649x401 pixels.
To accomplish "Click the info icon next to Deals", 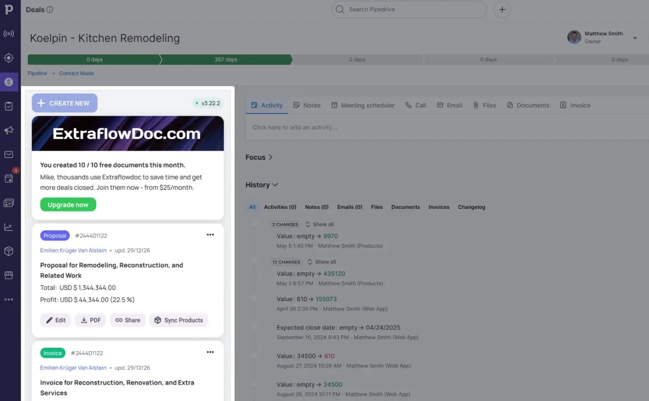I will pyautogui.click(x=50, y=10).
